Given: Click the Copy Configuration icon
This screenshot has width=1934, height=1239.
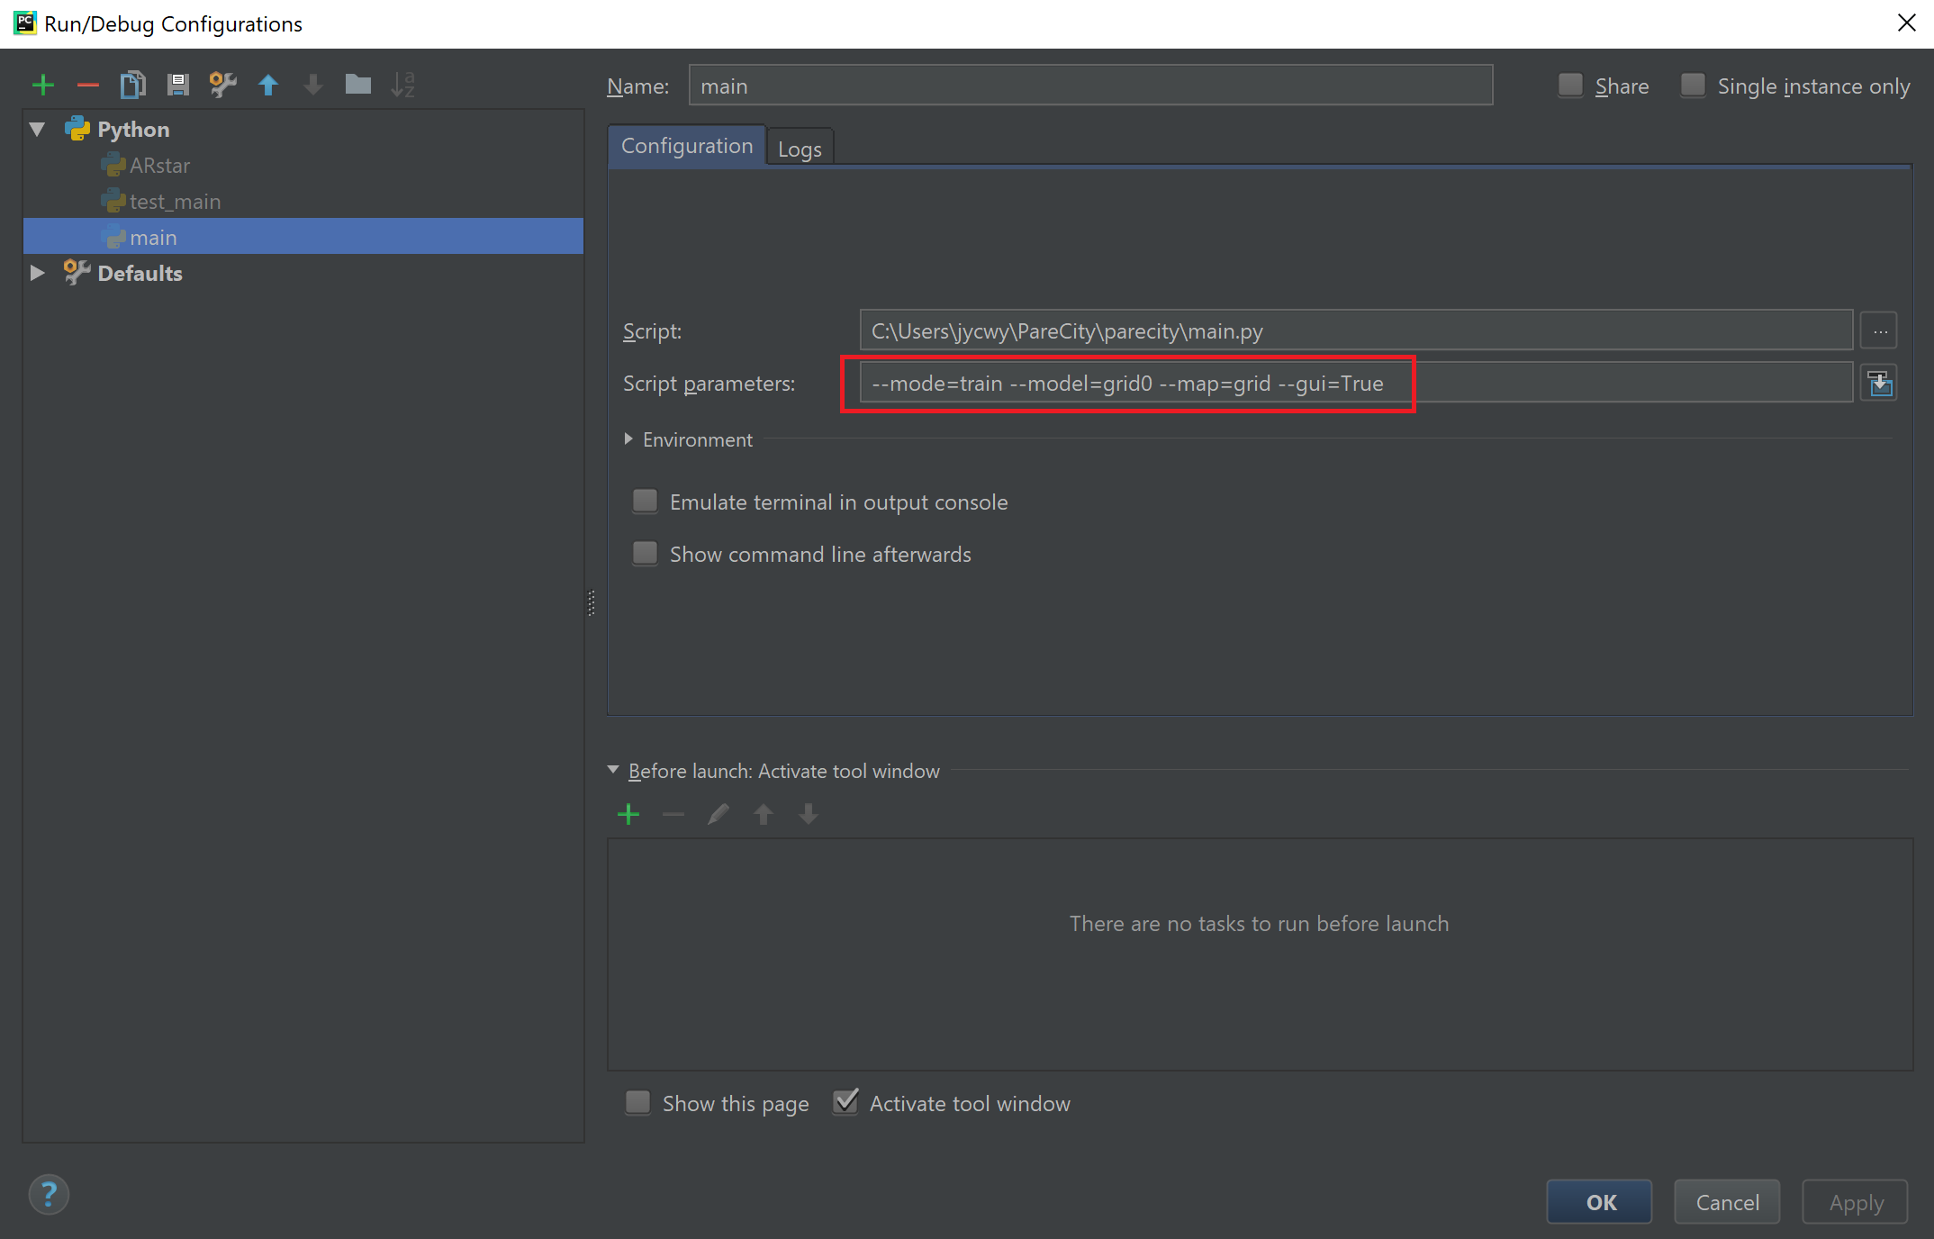Looking at the screenshot, I should 132,86.
